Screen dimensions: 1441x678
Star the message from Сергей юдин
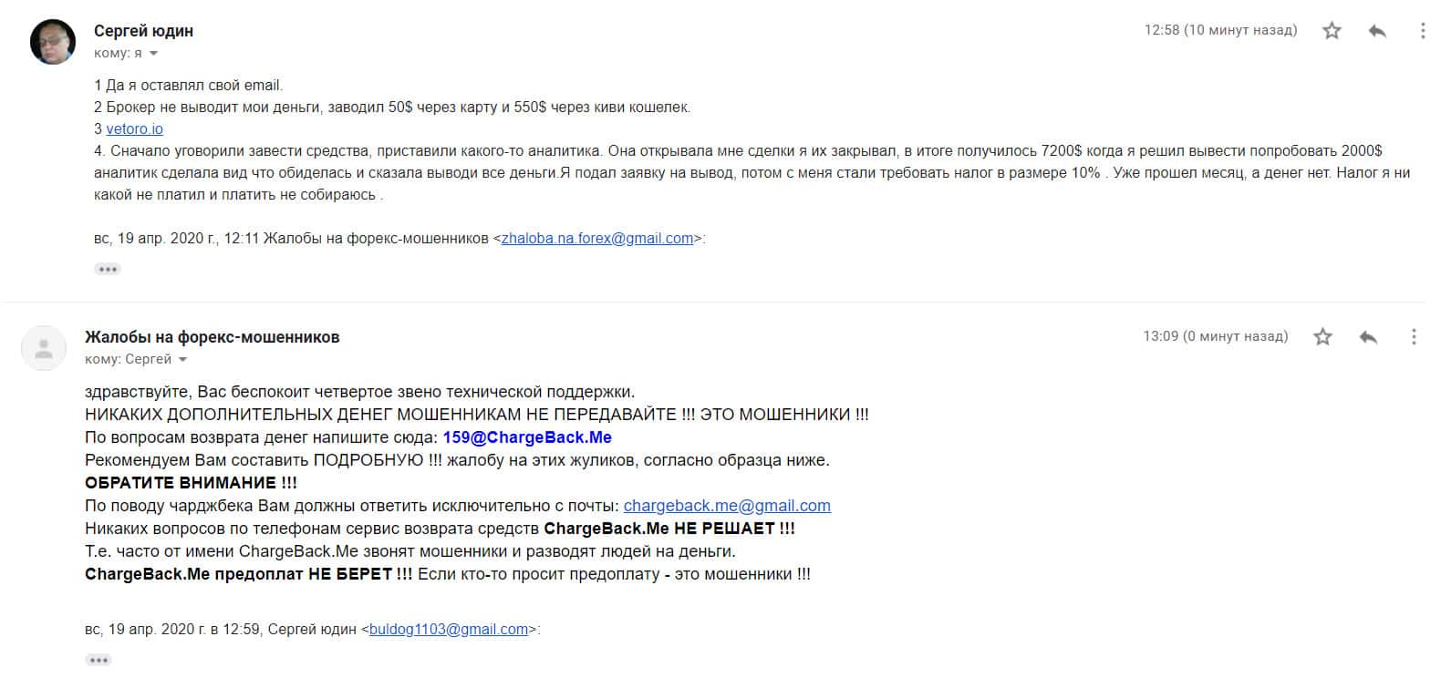point(1332,31)
